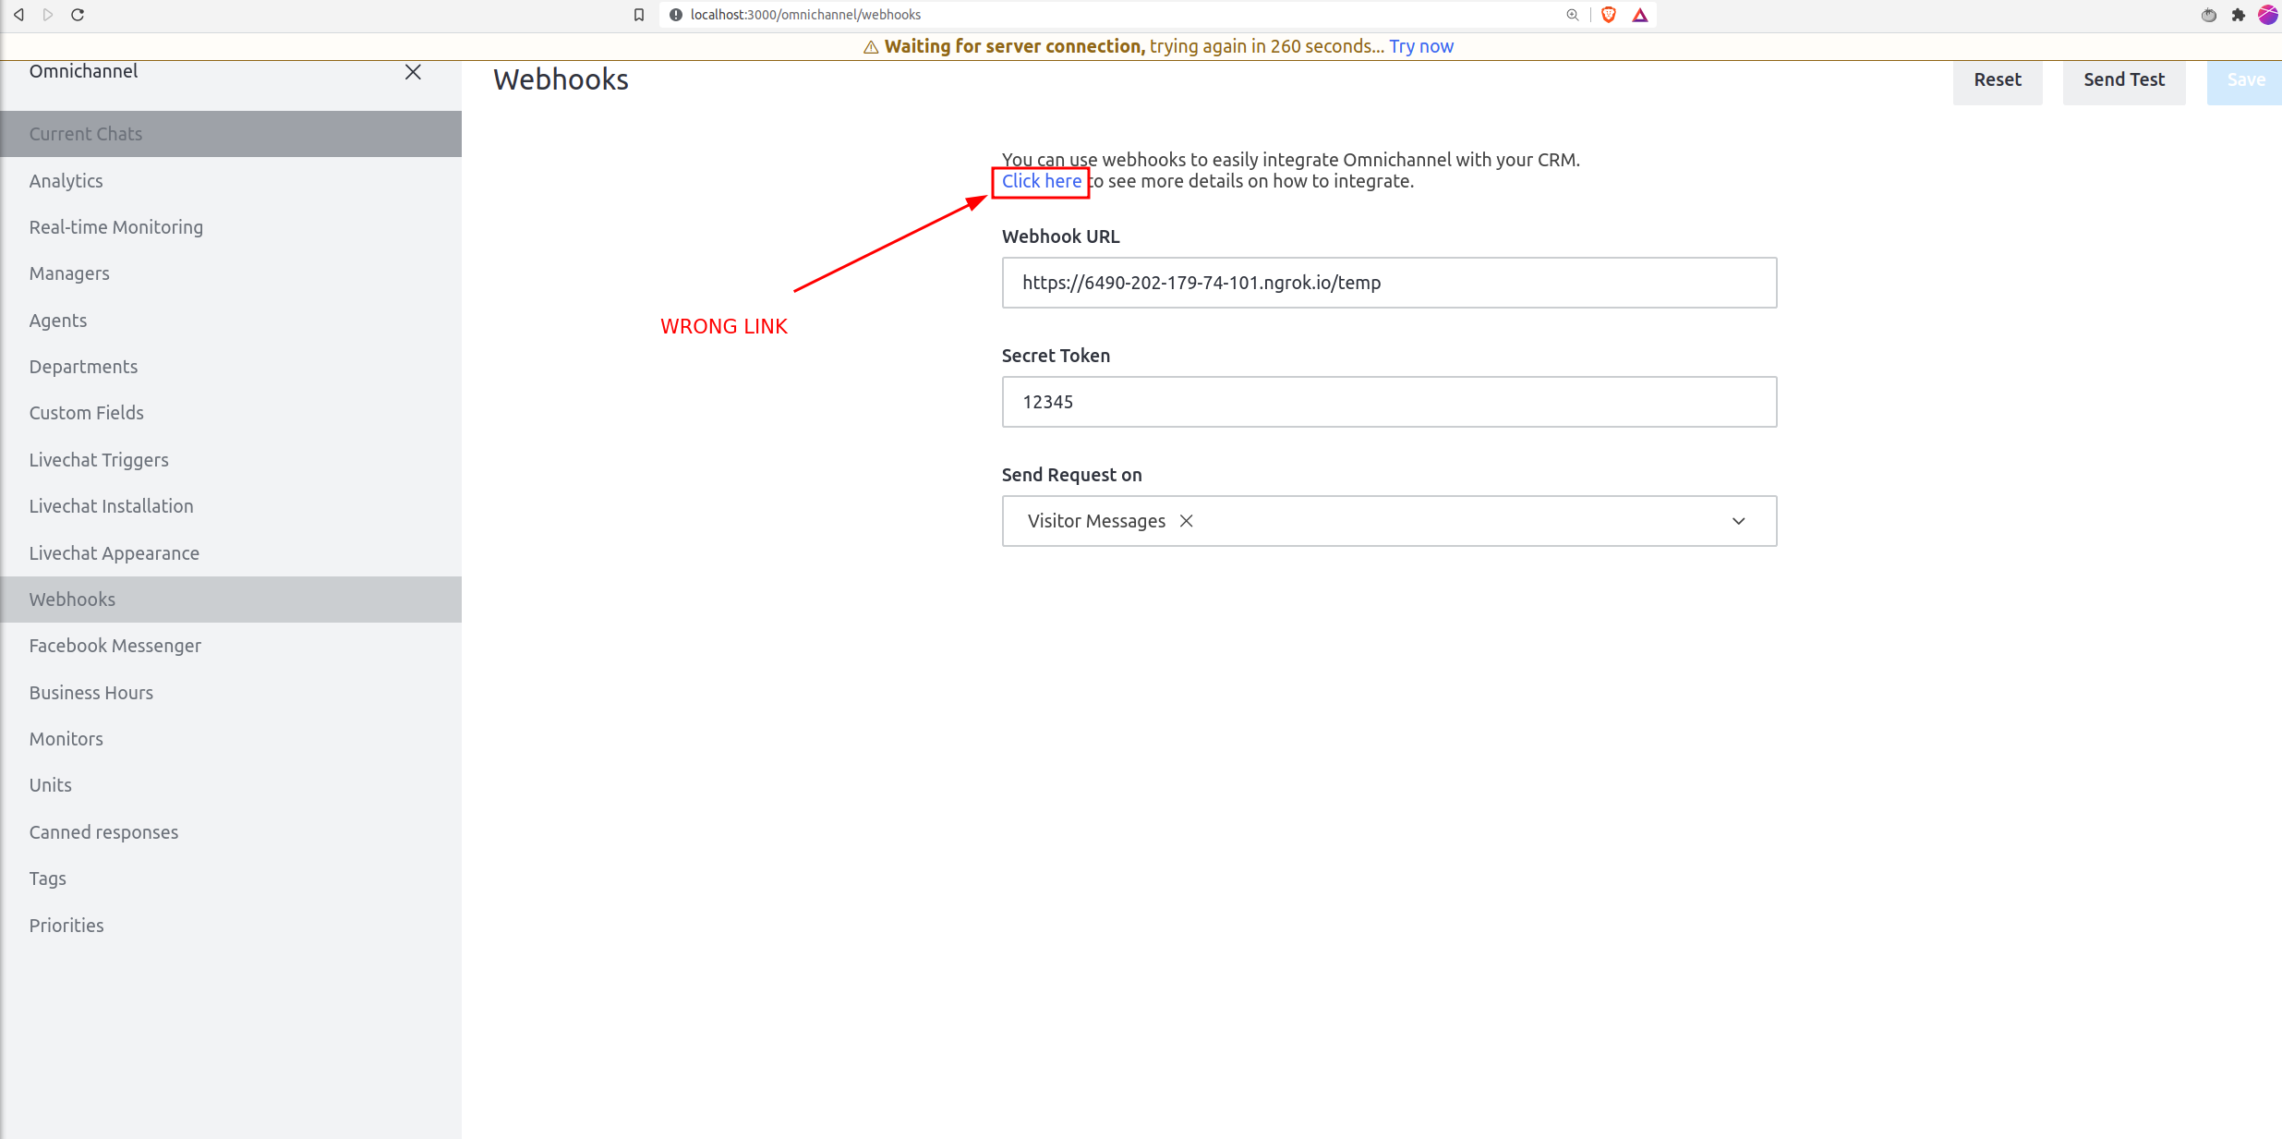This screenshot has width=2282, height=1139.
Task: Click the Reset button
Action: click(1997, 80)
